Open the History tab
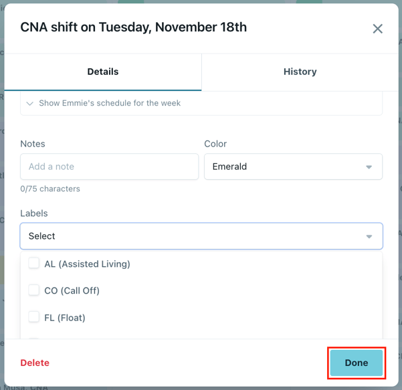402x390 pixels. 300,72
